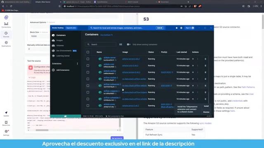Focus the containers Search field
Image resolution: width=264 pixels, height=148 pixels.
(101, 44)
